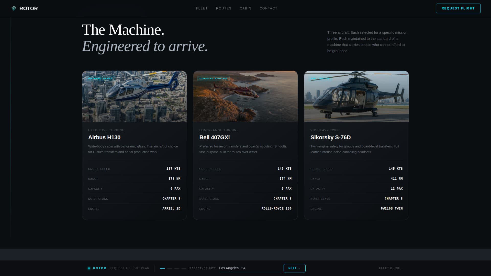Click the Primary Fleet badge

(101, 78)
